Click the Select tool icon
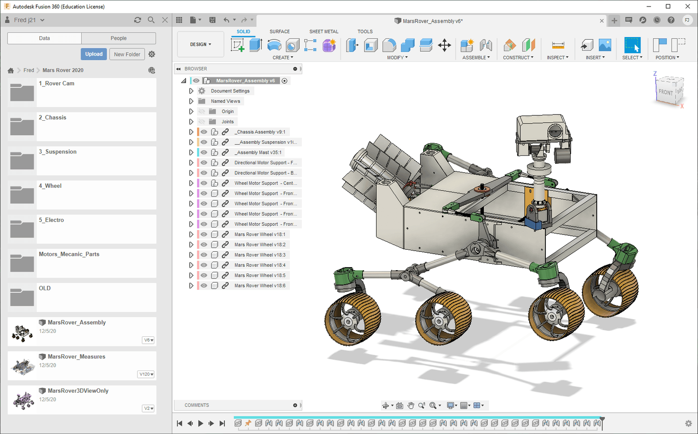Screen dimensions: 698x434 tap(632, 45)
